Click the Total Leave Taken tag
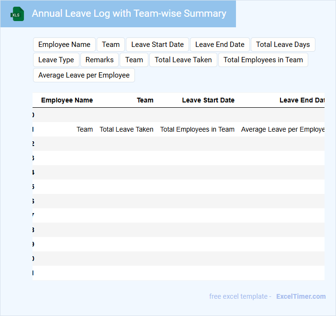Screen dimensions: 336x316 (x=183, y=60)
